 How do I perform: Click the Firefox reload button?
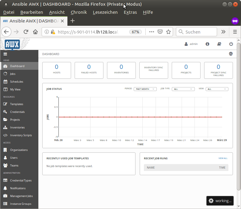point(26,32)
